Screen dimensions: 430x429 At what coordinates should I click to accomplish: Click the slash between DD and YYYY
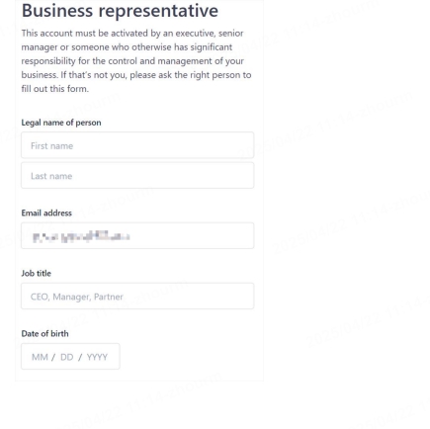coord(80,357)
